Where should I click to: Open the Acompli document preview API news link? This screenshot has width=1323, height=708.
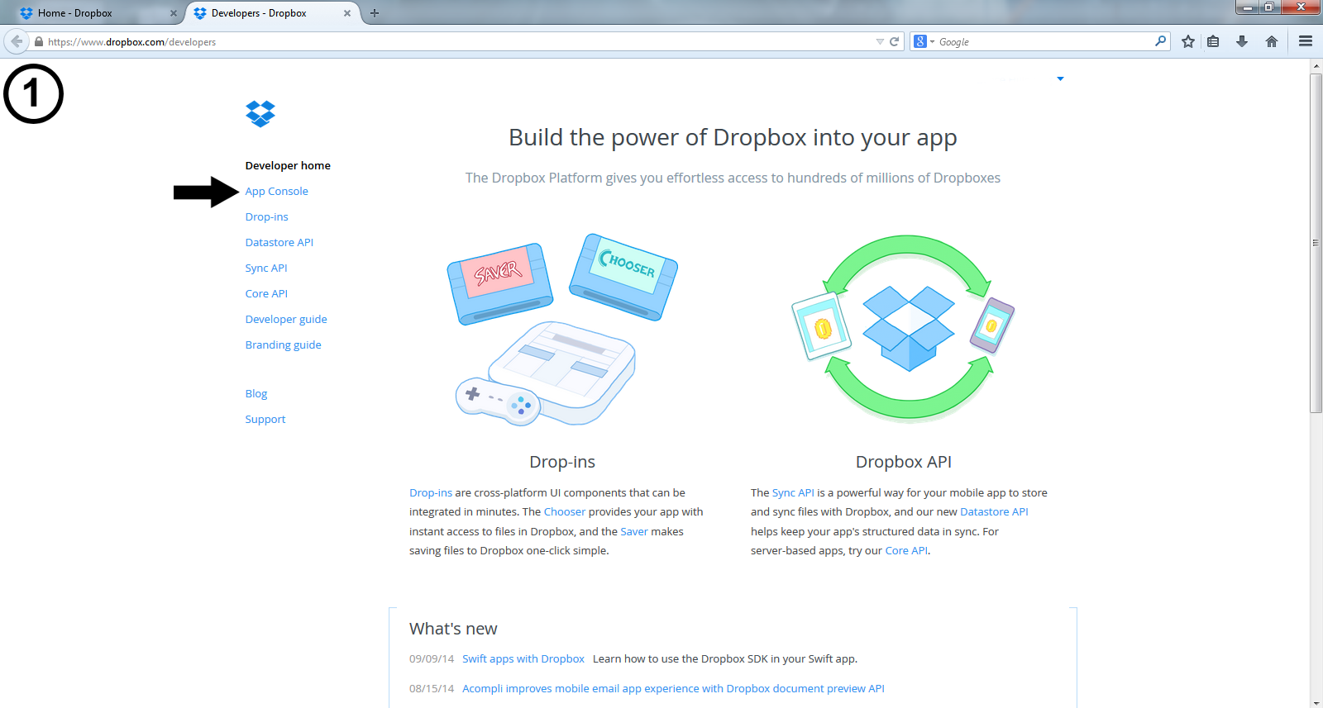coord(673,688)
